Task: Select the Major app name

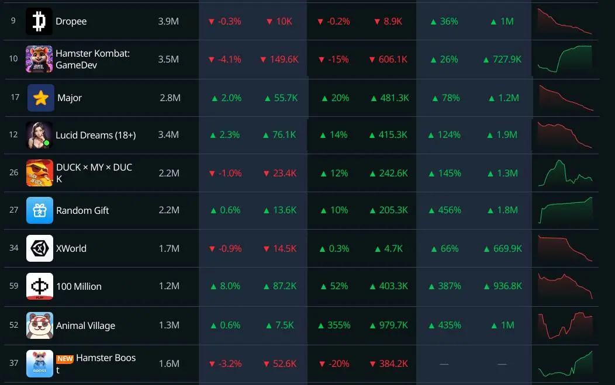Action: [x=70, y=98]
